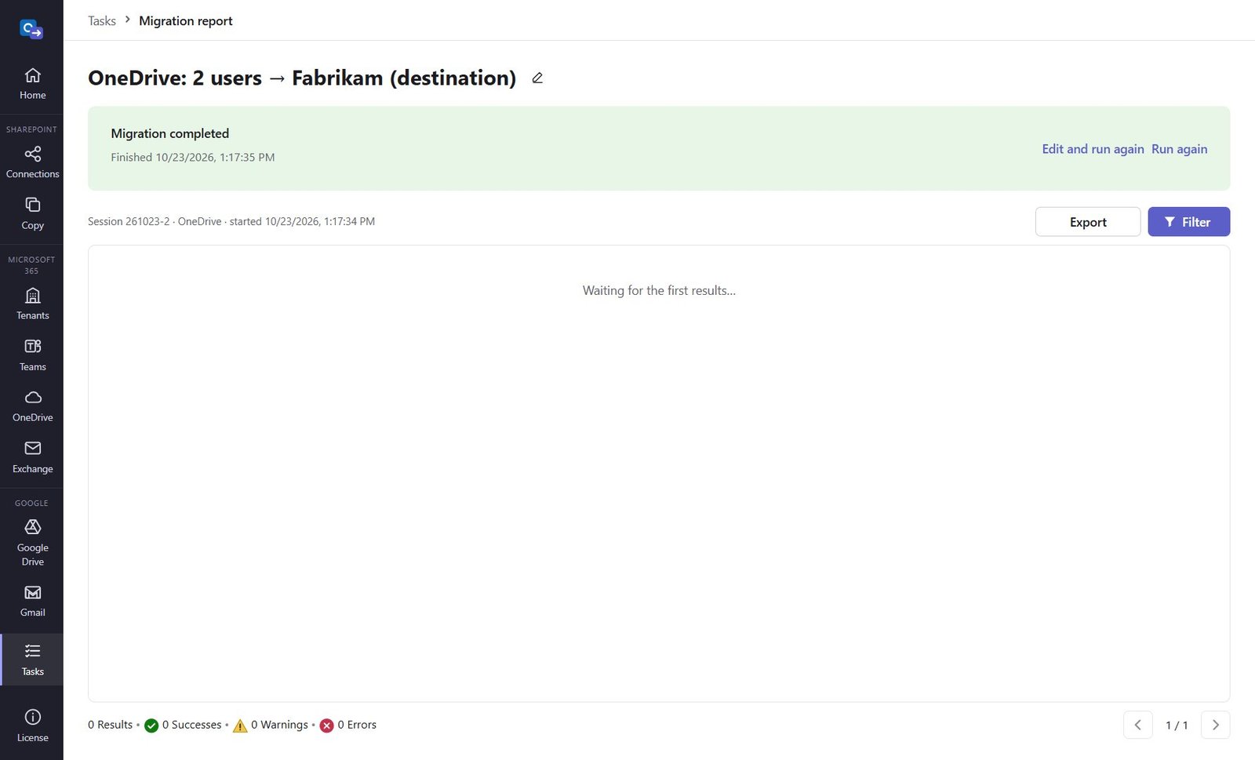This screenshot has height=760, width=1255.
Task: Click the Tasks breadcrumb link
Action: click(102, 20)
